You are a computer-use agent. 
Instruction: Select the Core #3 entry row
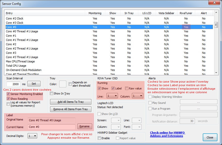pyautogui.click(x=109, y=53)
